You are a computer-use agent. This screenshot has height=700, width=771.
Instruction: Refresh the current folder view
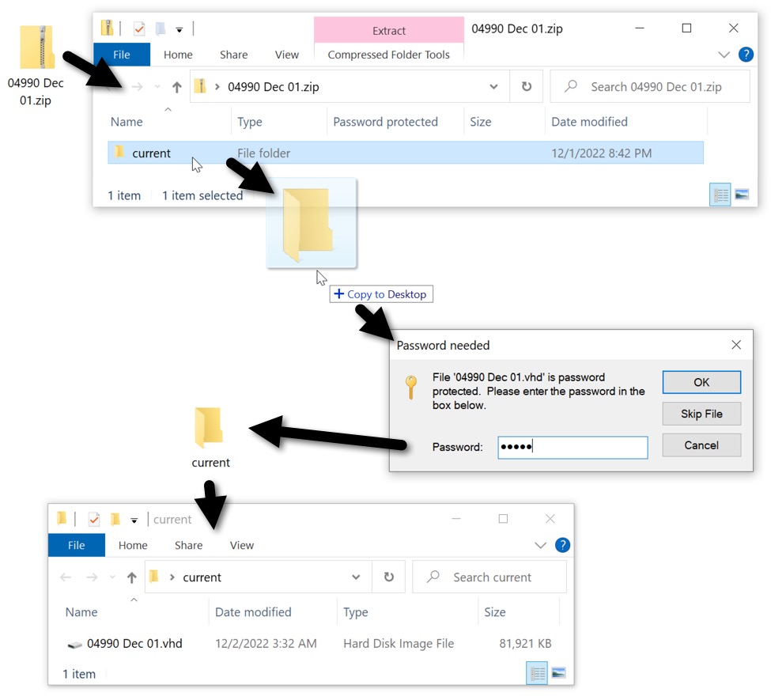tap(388, 577)
